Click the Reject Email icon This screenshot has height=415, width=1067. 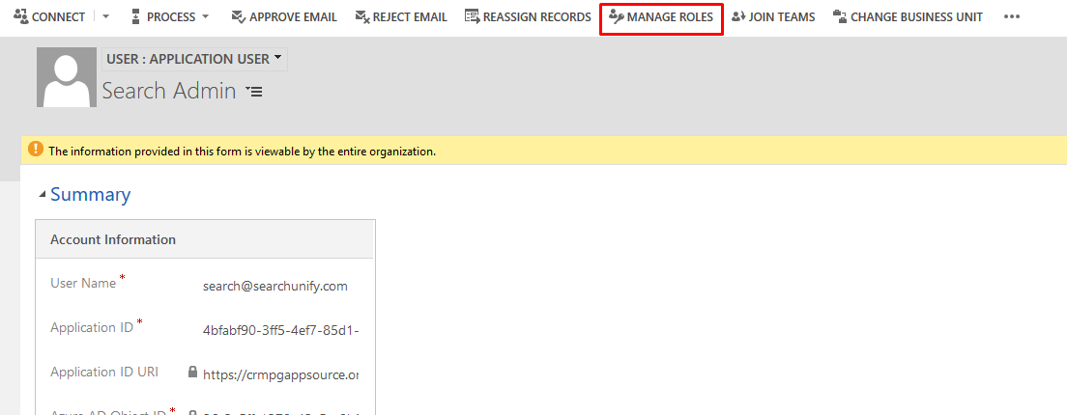(x=362, y=16)
